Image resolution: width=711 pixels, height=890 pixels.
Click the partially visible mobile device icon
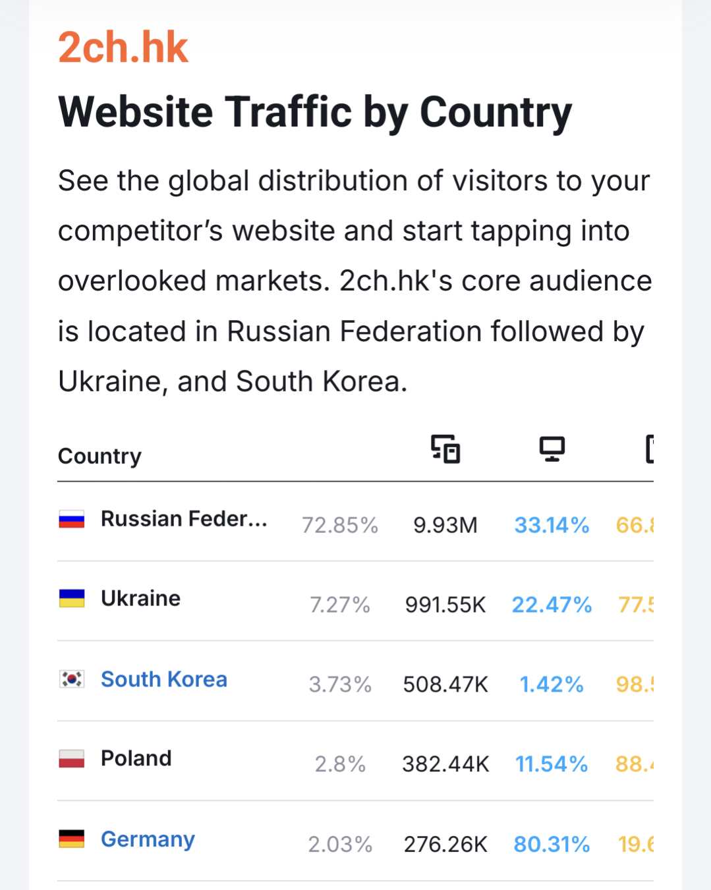(650, 449)
